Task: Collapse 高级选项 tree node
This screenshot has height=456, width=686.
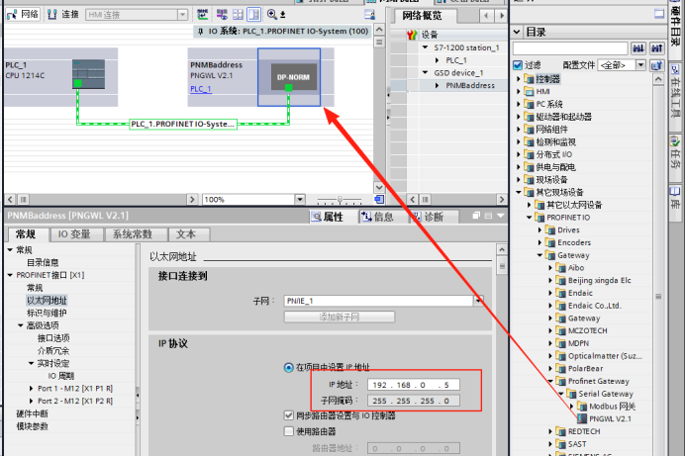Action: click(21, 325)
